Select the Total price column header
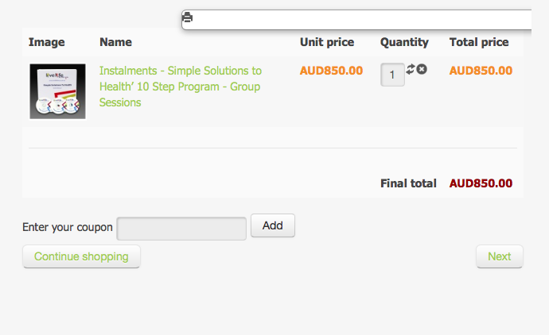 pyautogui.click(x=479, y=42)
